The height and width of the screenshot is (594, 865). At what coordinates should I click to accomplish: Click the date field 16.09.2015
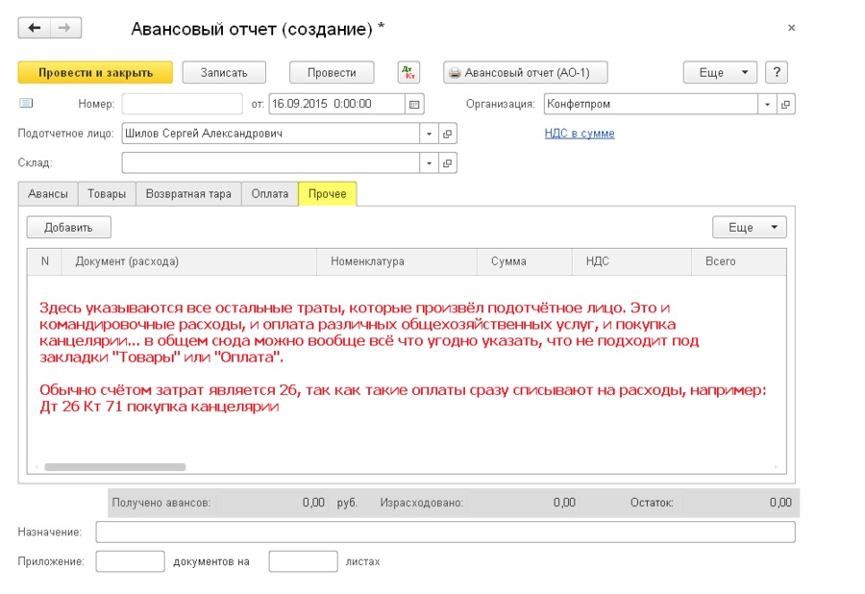coord(336,104)
